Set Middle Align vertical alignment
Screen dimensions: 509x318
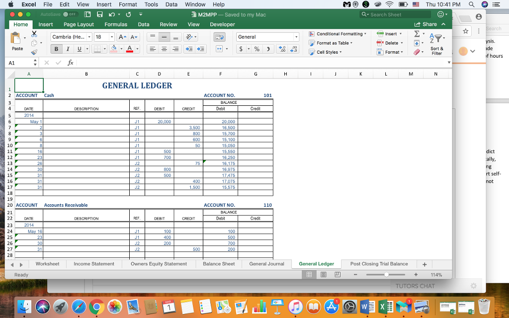pos(164,37)
